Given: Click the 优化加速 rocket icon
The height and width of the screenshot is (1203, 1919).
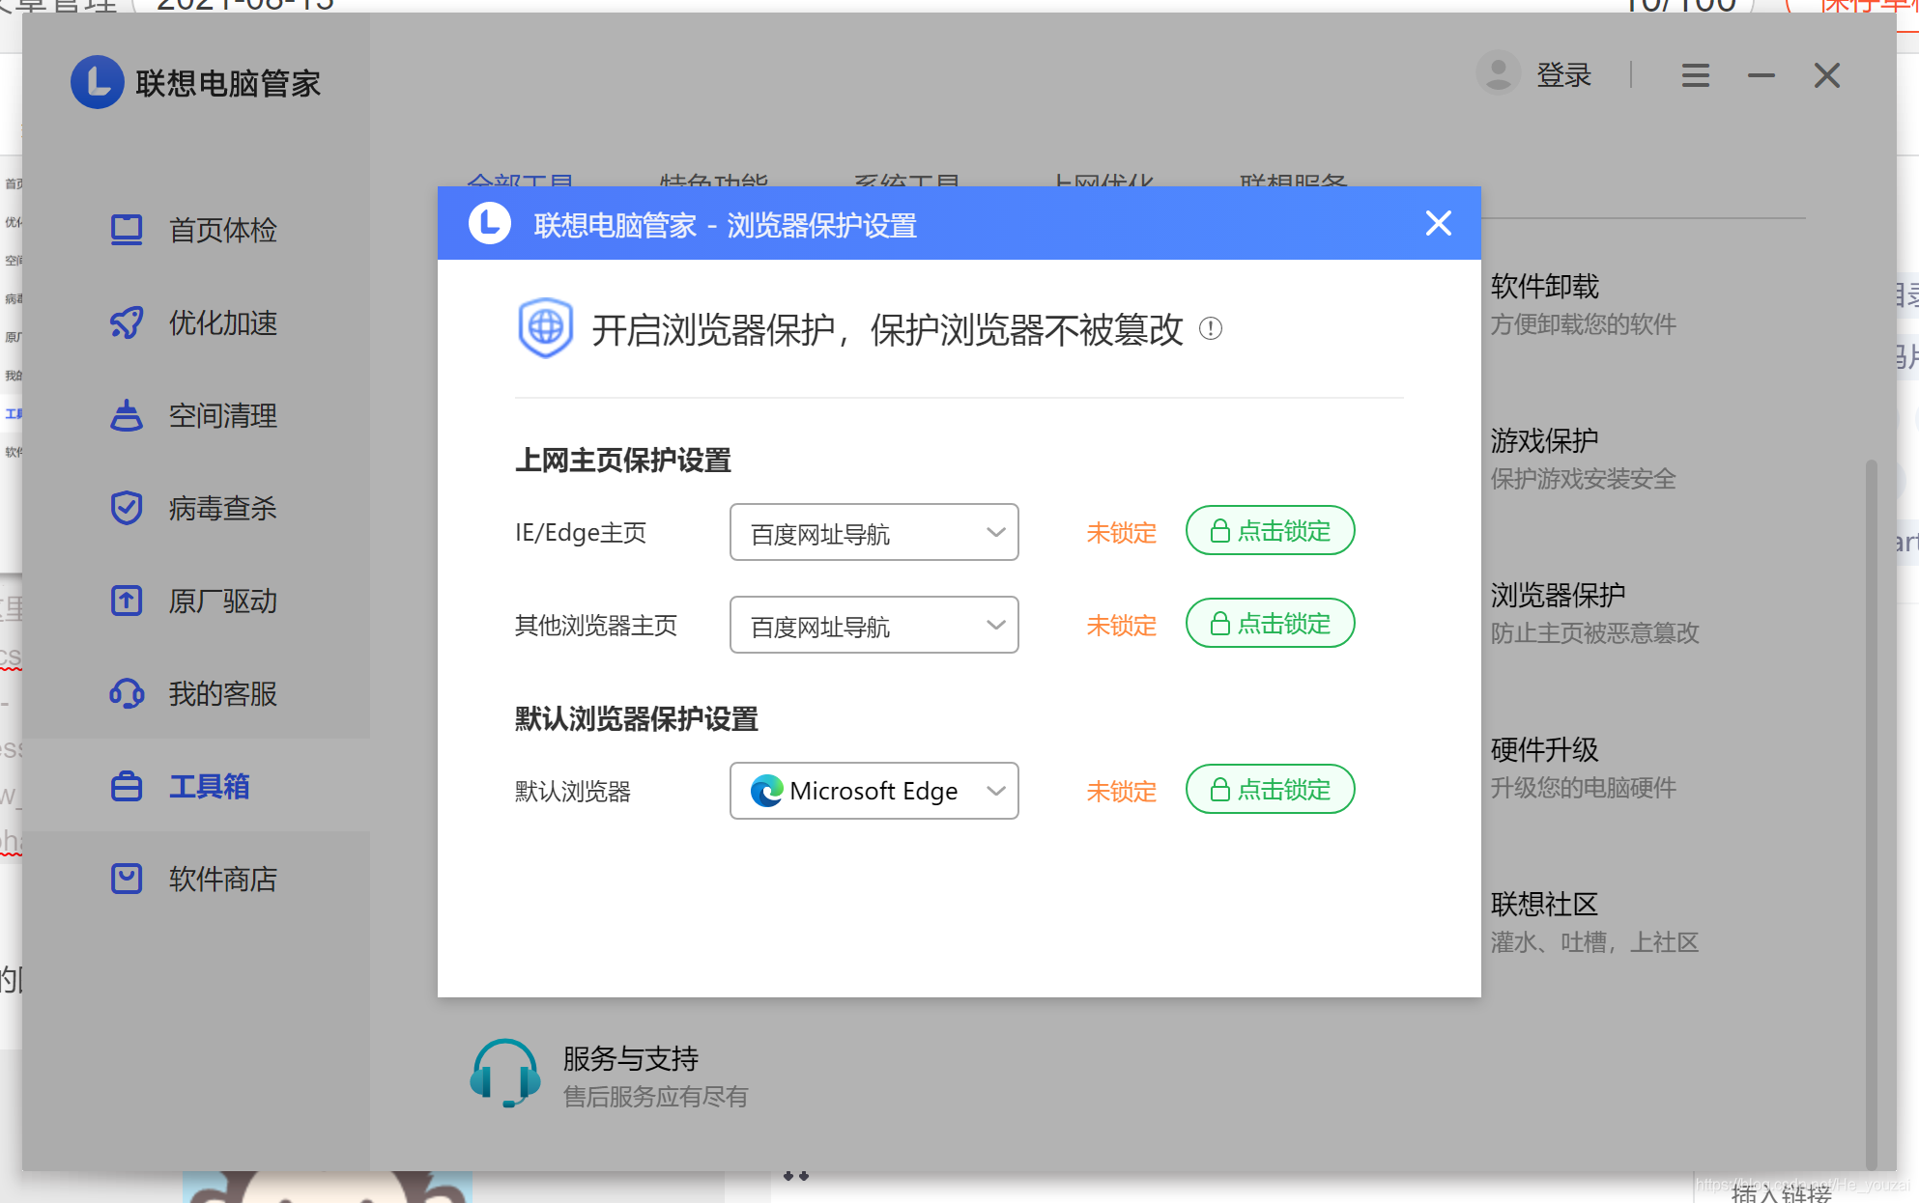Looking at the screenshot, I should [x=127, y=322].
